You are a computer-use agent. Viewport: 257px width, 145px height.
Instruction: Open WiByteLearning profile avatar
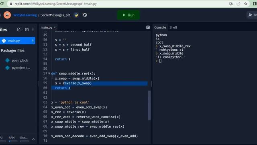point(7,15)
